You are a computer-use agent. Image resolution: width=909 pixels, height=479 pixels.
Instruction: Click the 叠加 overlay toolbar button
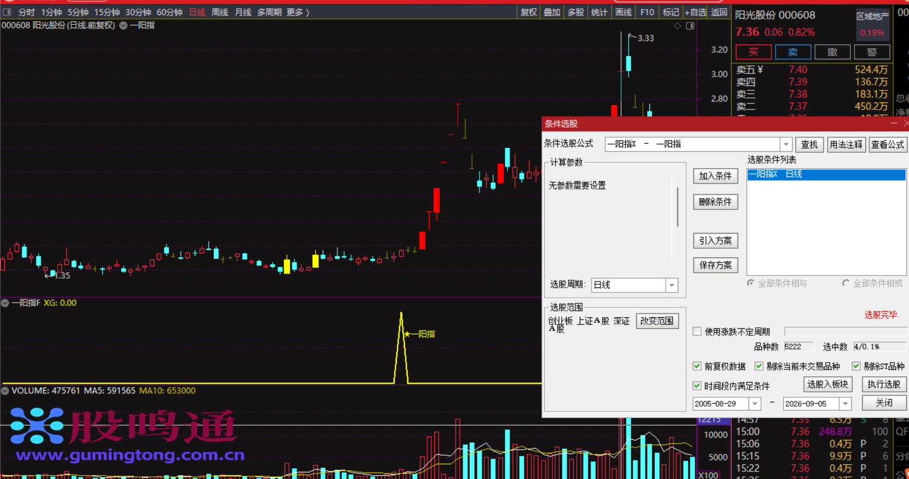pyautogui.click(x=552, y=12)
